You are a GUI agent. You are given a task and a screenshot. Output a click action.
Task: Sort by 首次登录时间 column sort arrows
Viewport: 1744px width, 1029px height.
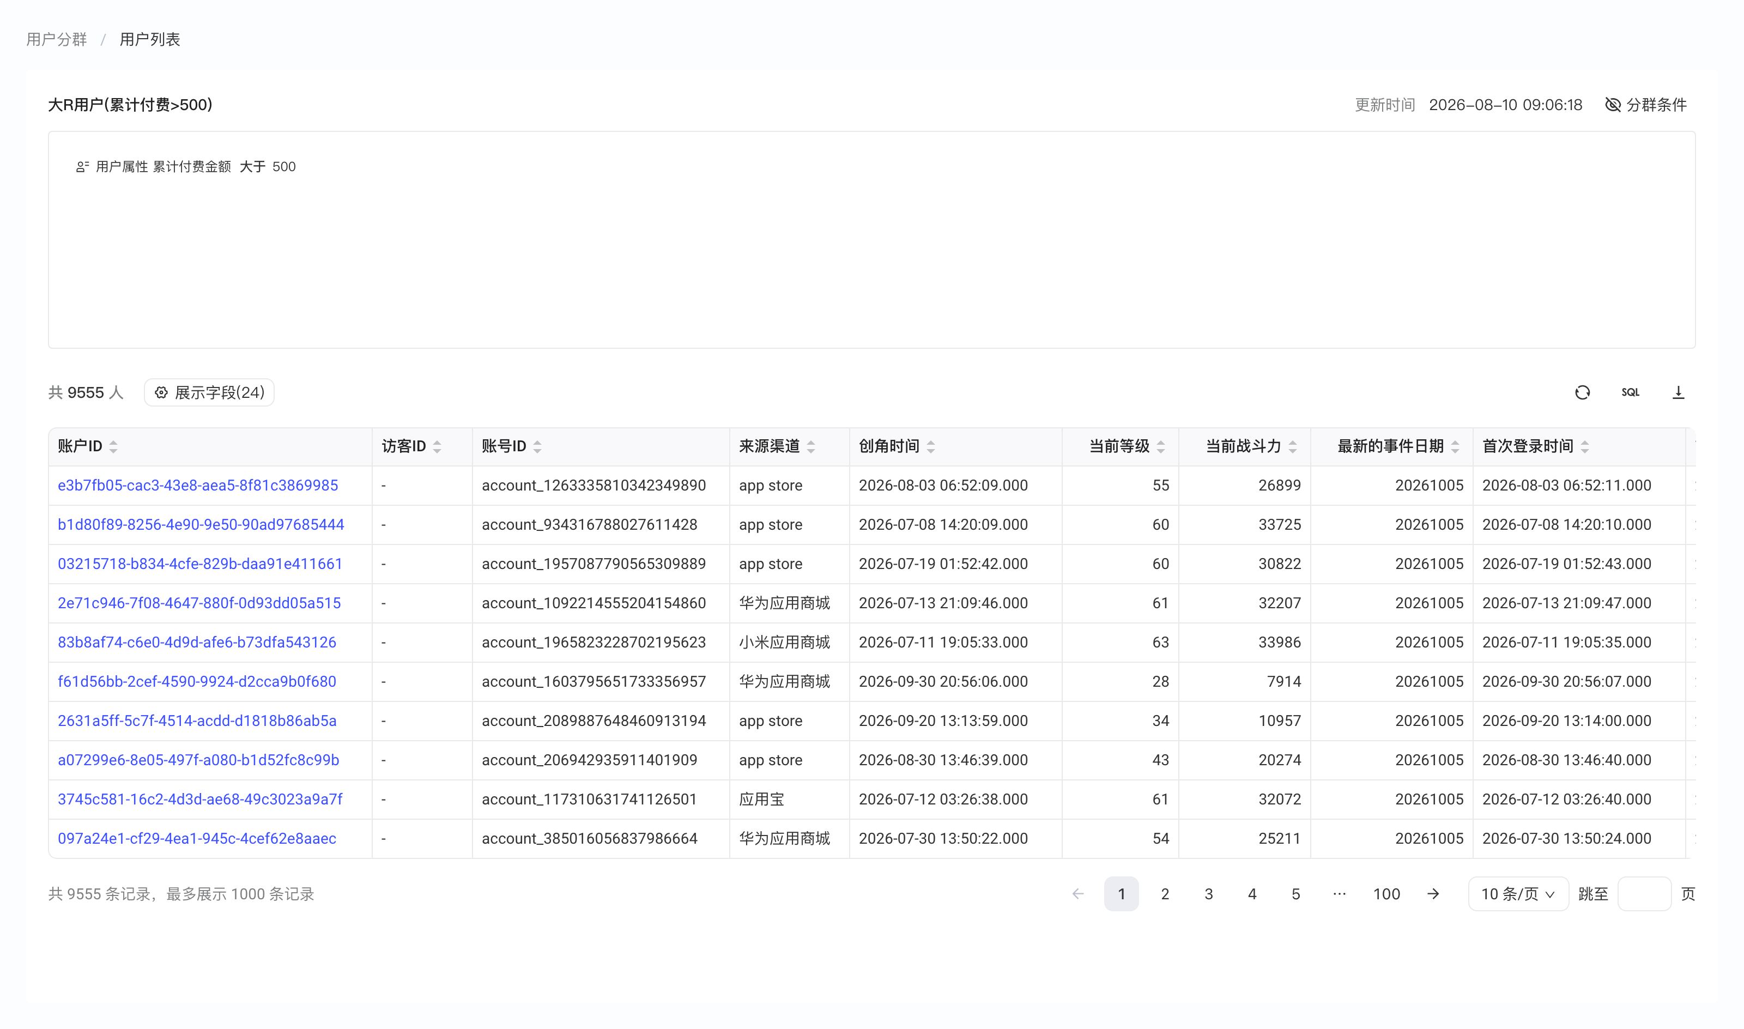pos(1584,446)
